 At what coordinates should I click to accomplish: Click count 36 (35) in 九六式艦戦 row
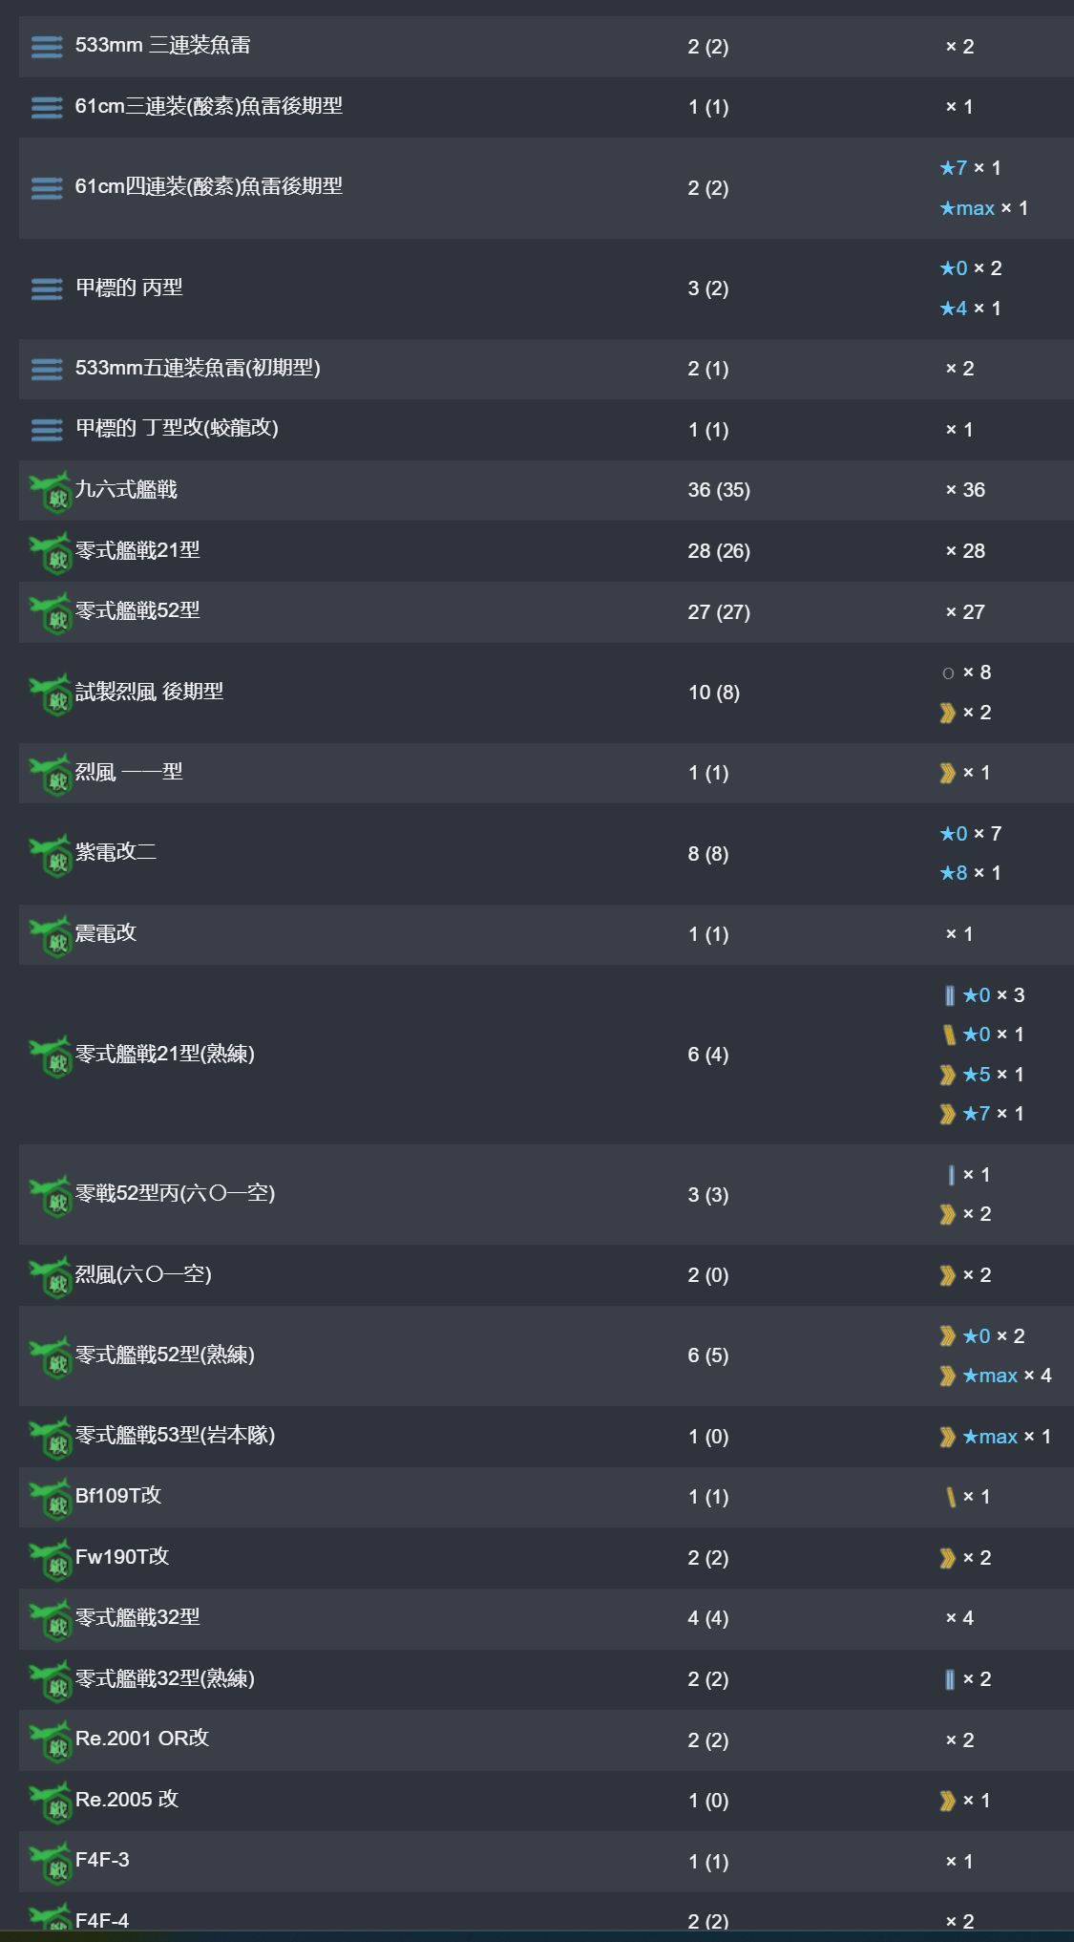[719, 490]
